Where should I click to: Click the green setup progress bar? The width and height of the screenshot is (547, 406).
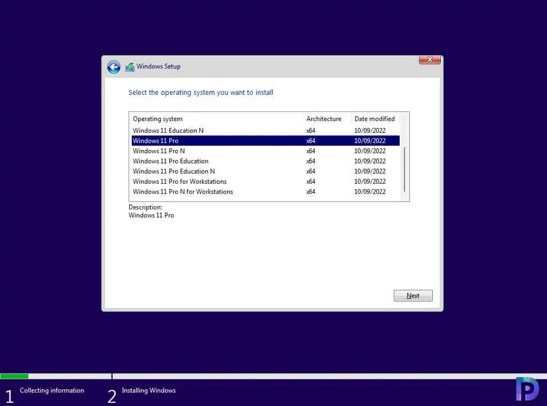pyautogui.click(x=14, y=376)
